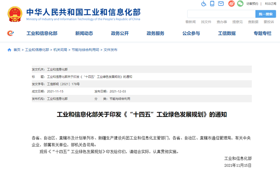Open the red Weibo icon
The height and width of the screenshot is (172, 280).
231,4
